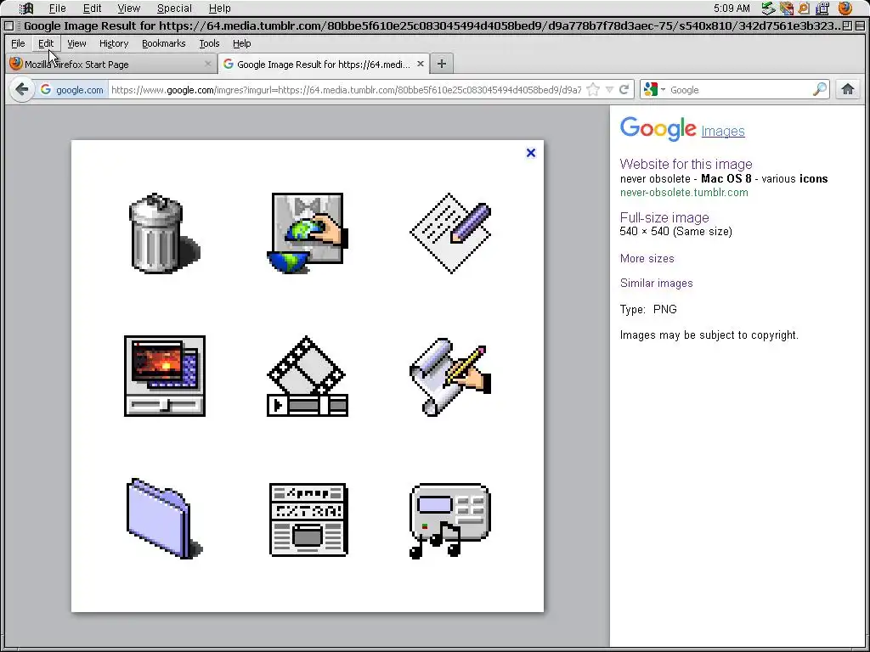Visit never-obsolete.tumblr.com link
The image size is (870, 652).
coord(684,193)
